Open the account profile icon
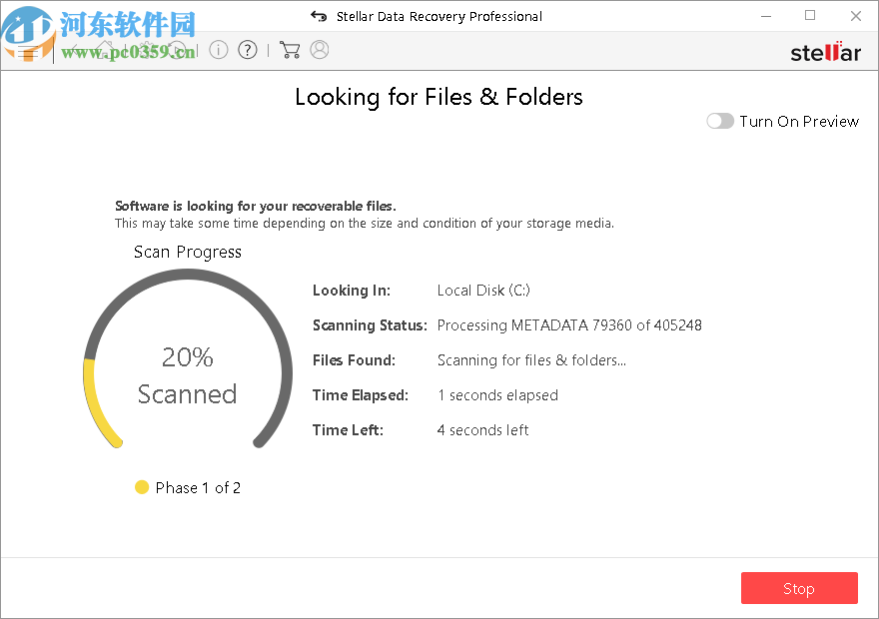The image size is (879, 619). (320, 49)
